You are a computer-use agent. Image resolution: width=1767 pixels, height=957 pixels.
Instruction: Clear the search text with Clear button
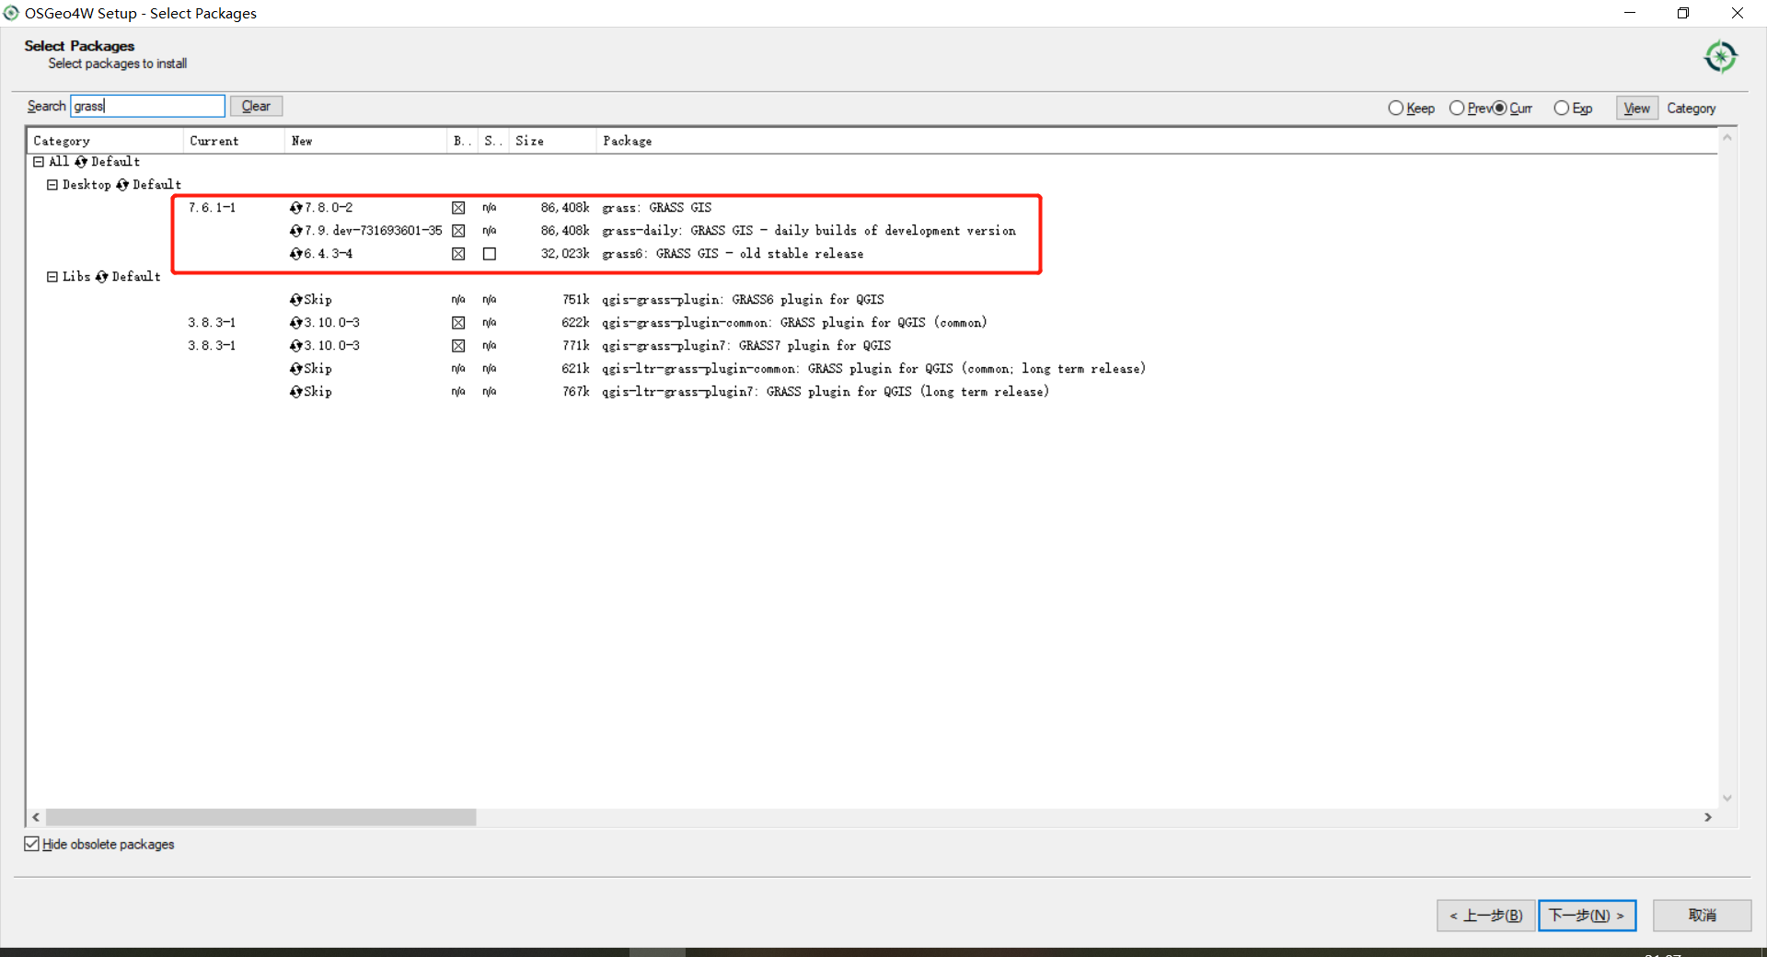[256, 106]
